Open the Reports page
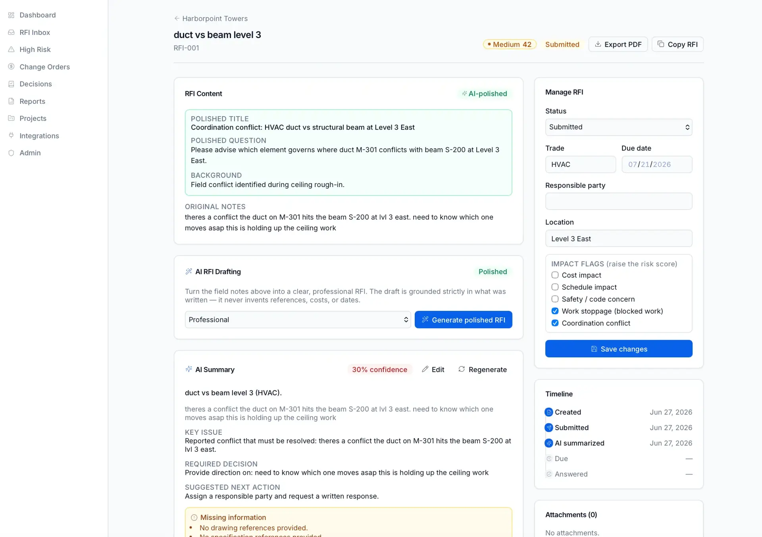762x537 pixels. 33,101
